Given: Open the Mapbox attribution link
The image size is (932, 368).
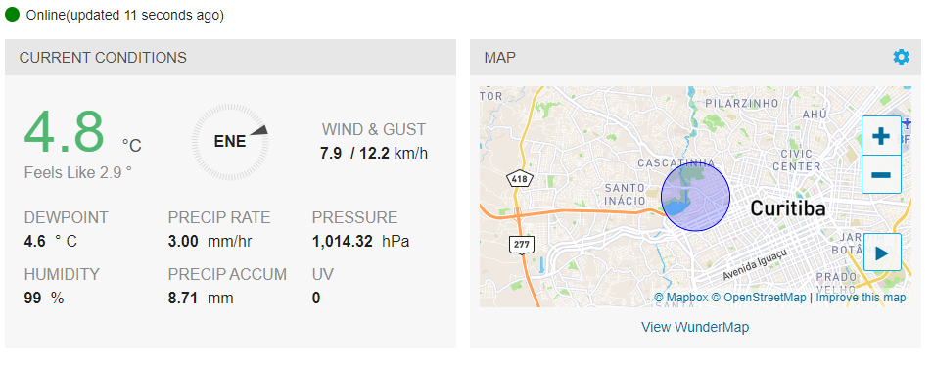Looking at the screenshot, I should (681, 298).
